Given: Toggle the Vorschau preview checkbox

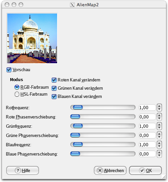Looking at the screenshot, I should click(x=9, y=70).
